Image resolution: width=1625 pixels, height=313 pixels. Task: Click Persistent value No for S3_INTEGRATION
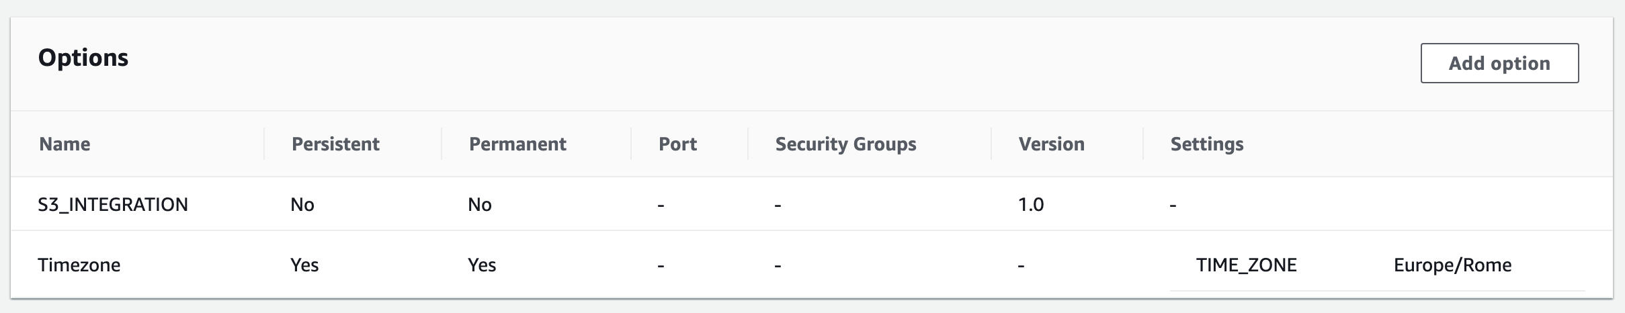302,204
